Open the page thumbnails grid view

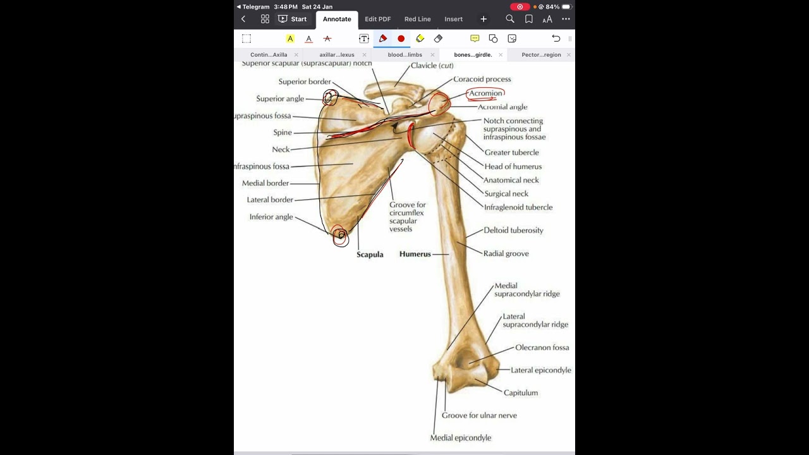click(265, 19)
